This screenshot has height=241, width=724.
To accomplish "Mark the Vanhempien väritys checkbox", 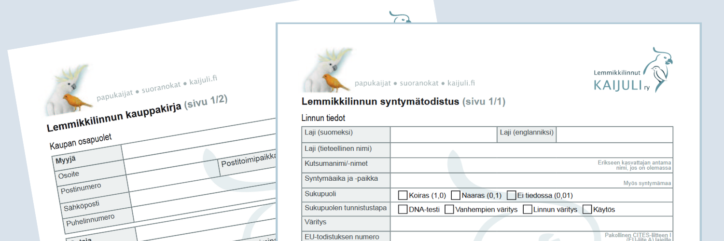I will tap(449, 210).
